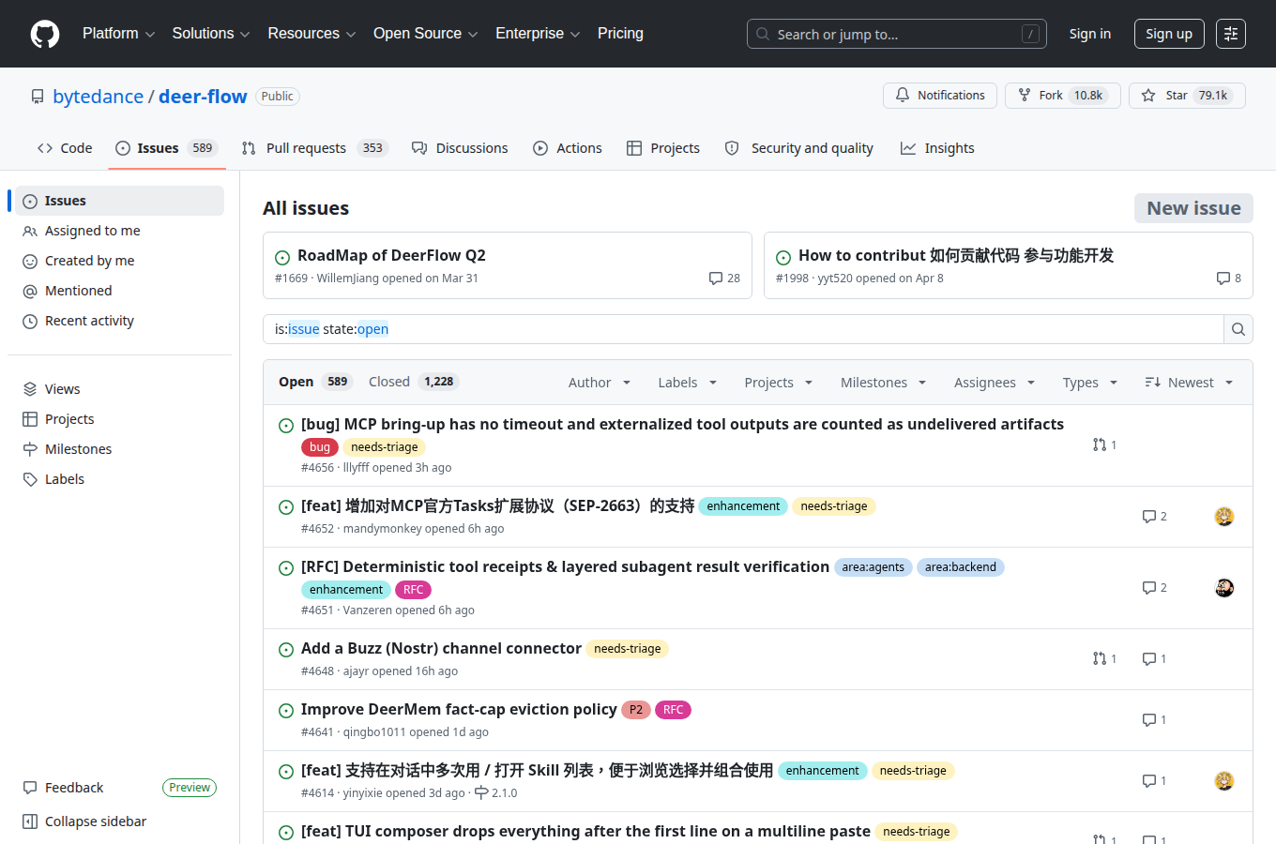This screenshot has width=1276, height=844.
Task: Expand the Enterprise menu
Action: [x=538, y=34]
